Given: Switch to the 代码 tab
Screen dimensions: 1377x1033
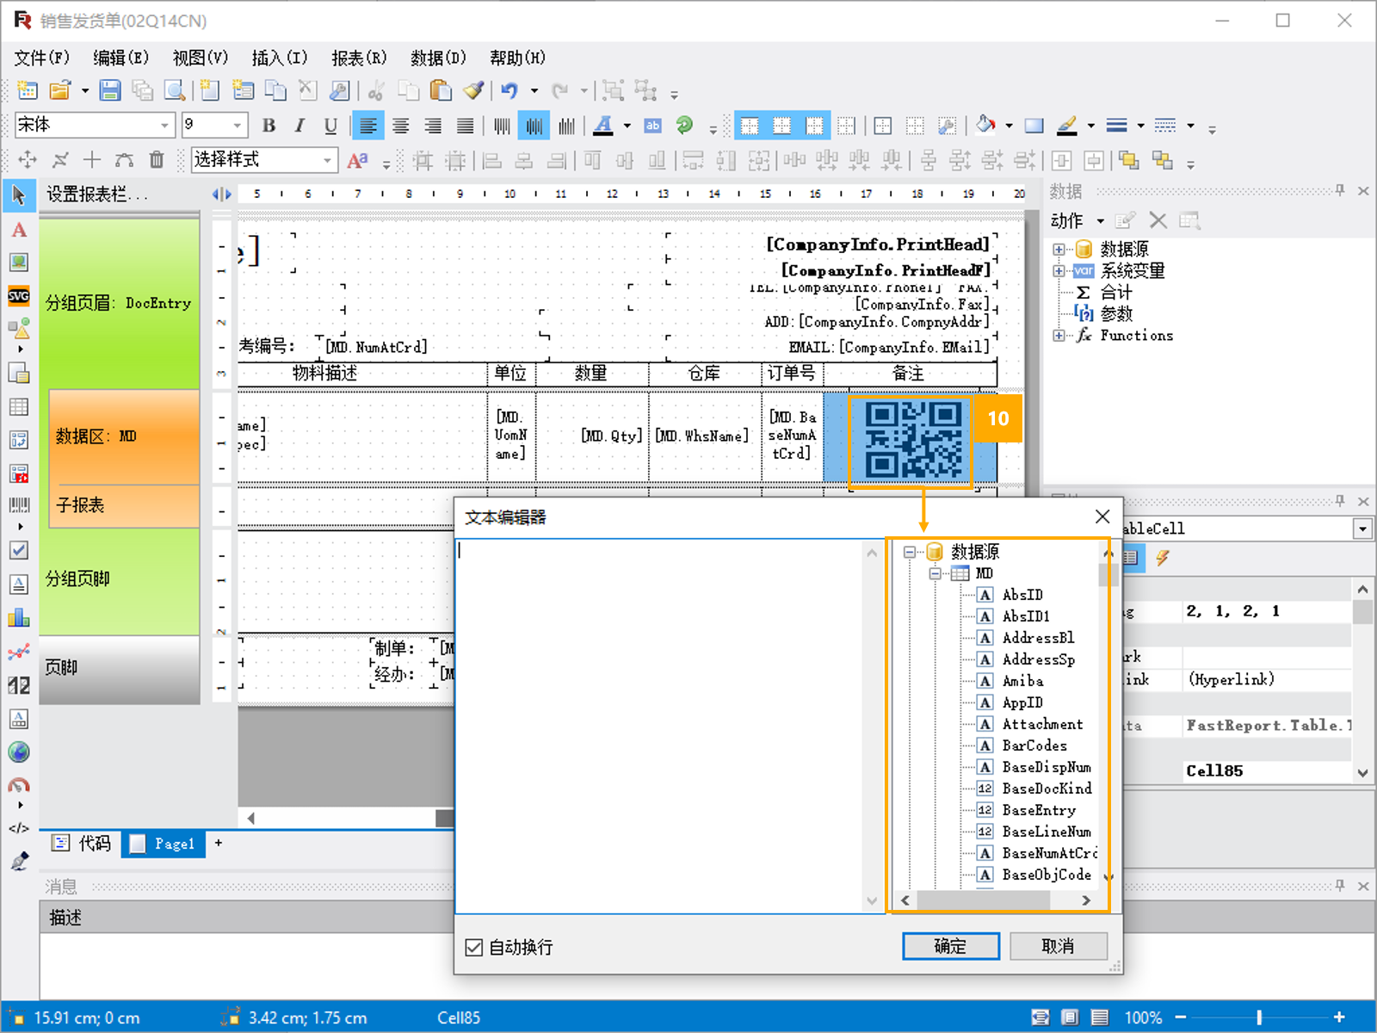Looking at the screenshot, I should (81, 844).
